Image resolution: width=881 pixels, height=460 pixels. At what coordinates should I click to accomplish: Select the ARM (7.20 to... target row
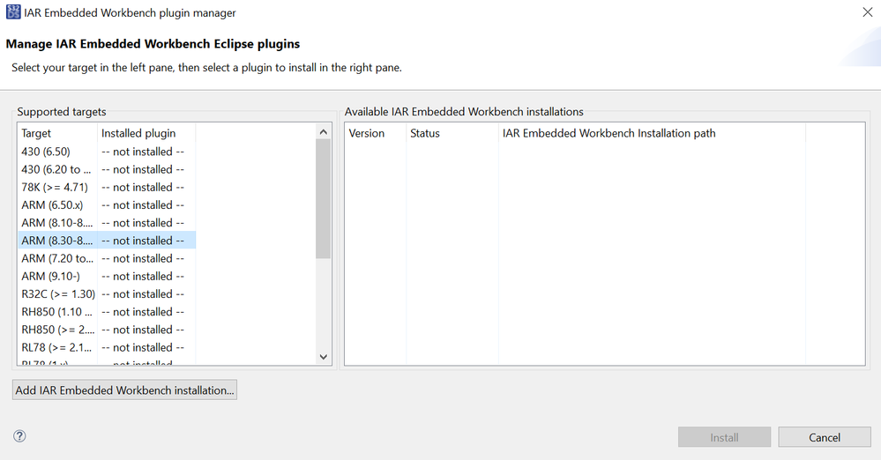tap(107, 258)
